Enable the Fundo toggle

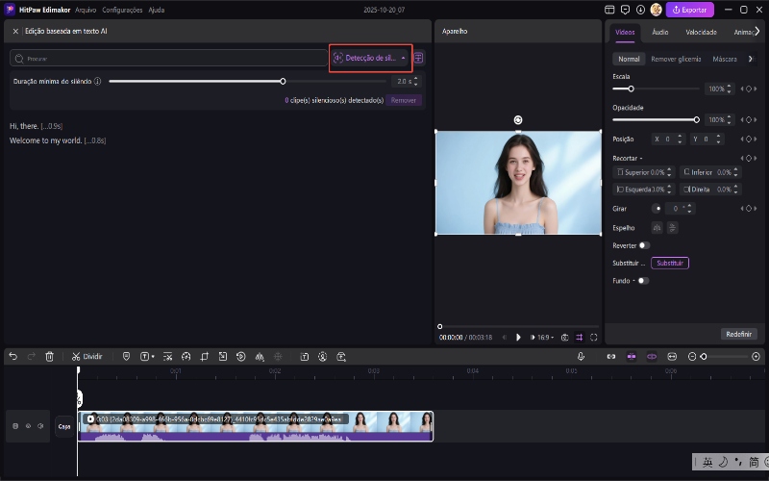(642, 281)
